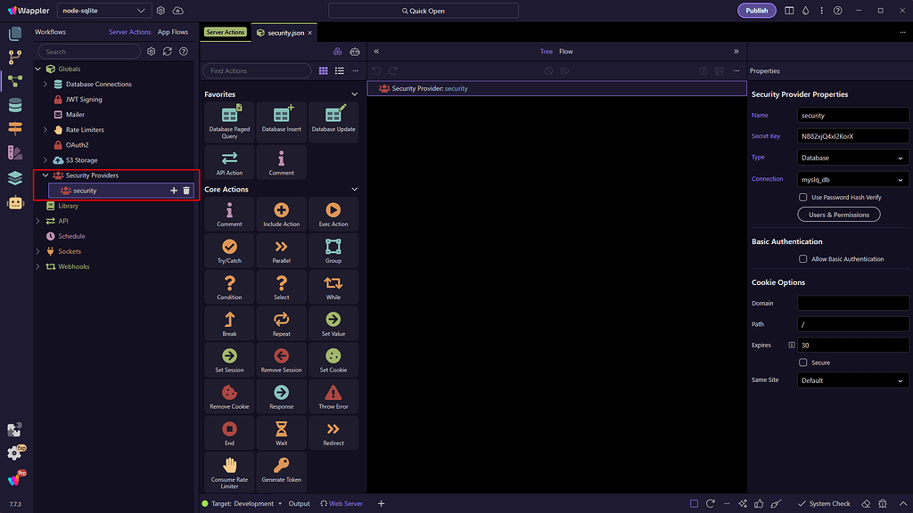Switch to the Flow view tab
913x513 pixels.
(x=566, y=51)
